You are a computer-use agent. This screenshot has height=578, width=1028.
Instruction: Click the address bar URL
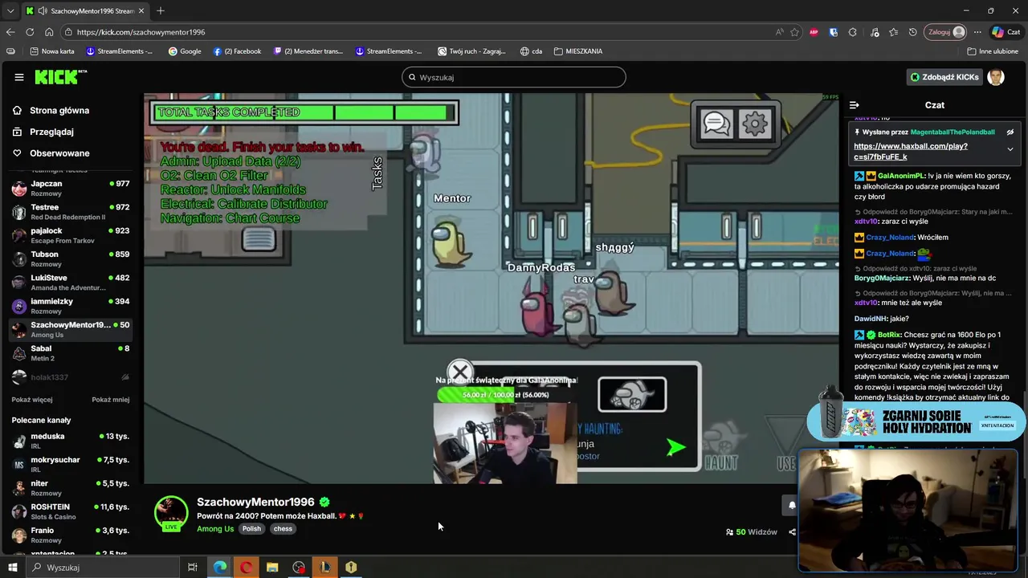coord(141,32)
